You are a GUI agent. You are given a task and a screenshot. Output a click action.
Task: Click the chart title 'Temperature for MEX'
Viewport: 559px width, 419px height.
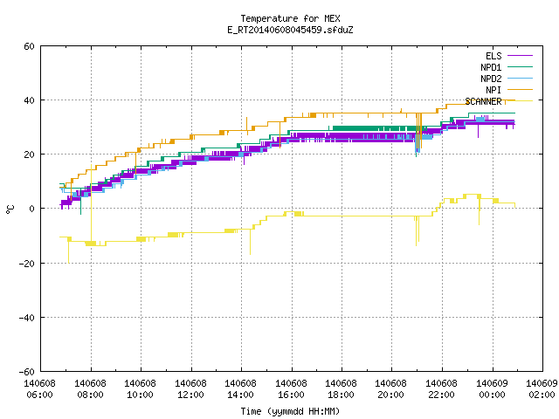[x=290, y=18]
